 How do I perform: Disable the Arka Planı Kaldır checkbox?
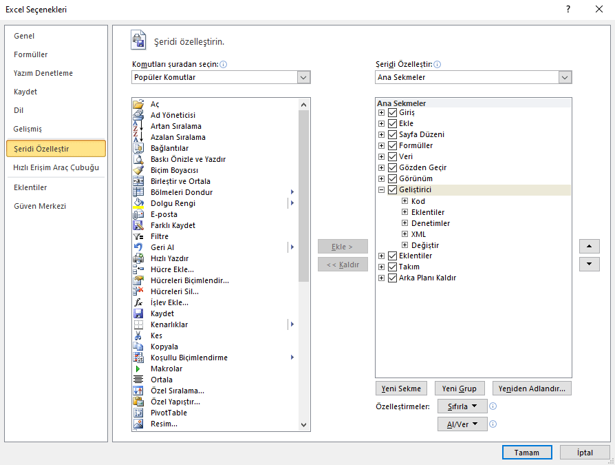393,278
